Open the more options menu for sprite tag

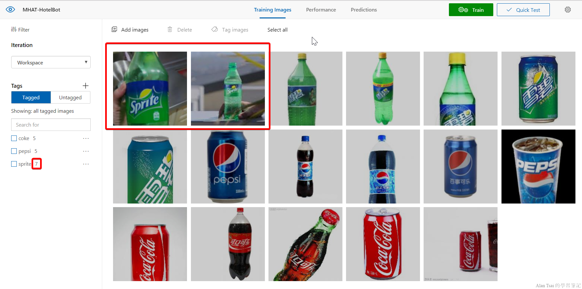tap(86, 164)
